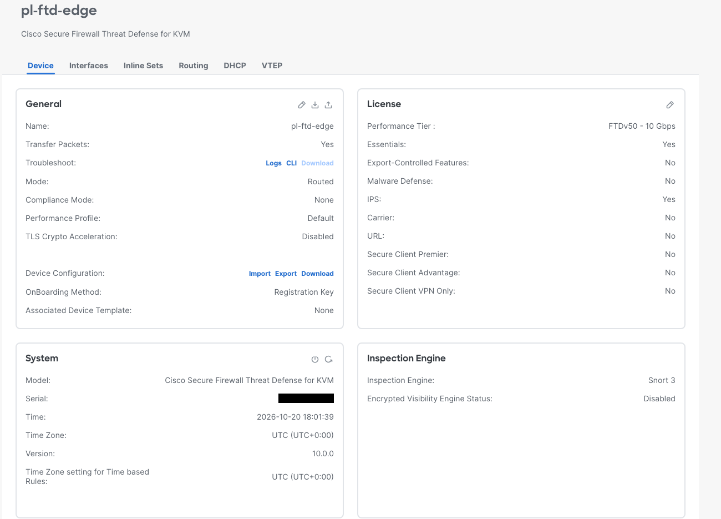Click the General card upload icon

[328, 105]
